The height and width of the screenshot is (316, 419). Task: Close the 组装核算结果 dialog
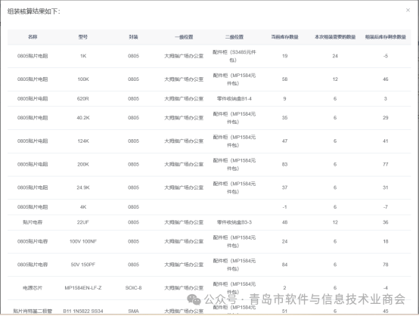[408, 10]
